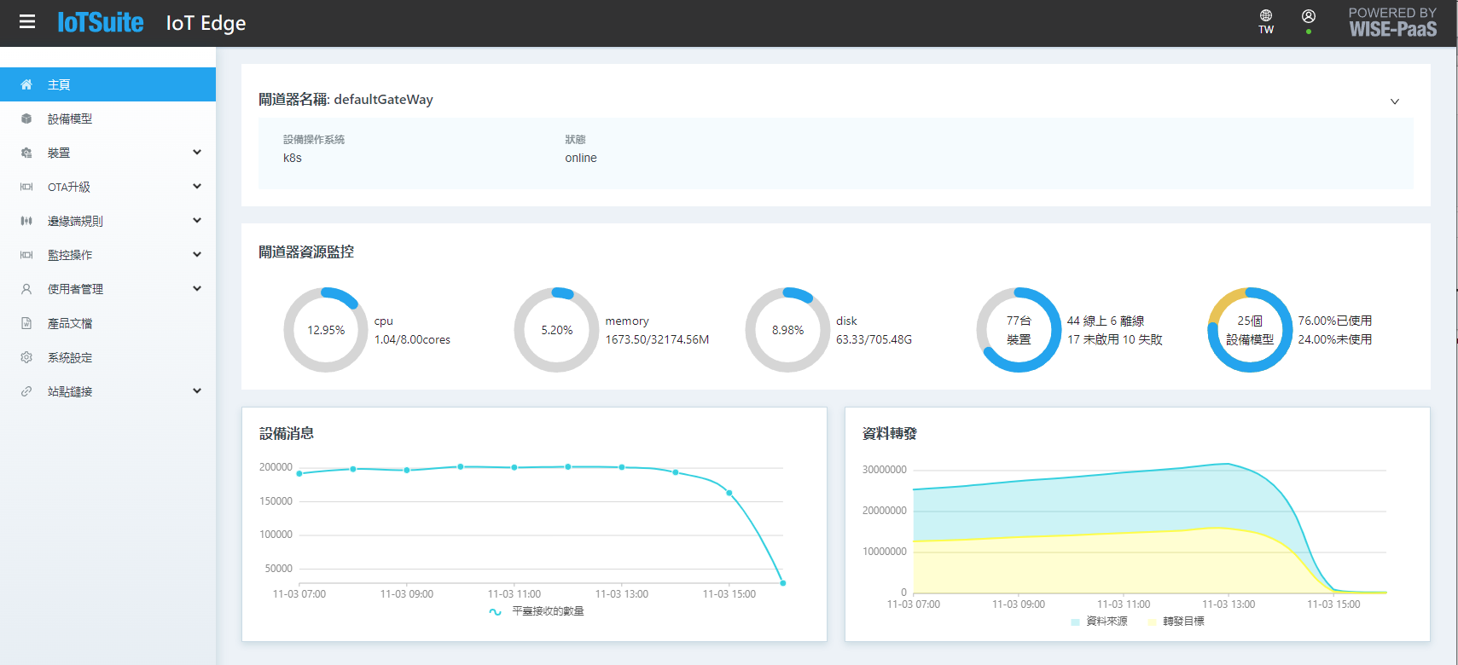Select 使用者管理 in sidebar
Screen dimensions: 1458x665
tap(75, 289)
